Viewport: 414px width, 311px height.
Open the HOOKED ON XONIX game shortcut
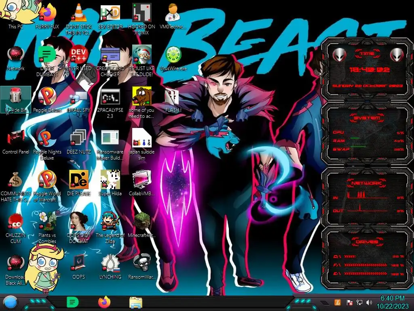click(x=142, y=19)
